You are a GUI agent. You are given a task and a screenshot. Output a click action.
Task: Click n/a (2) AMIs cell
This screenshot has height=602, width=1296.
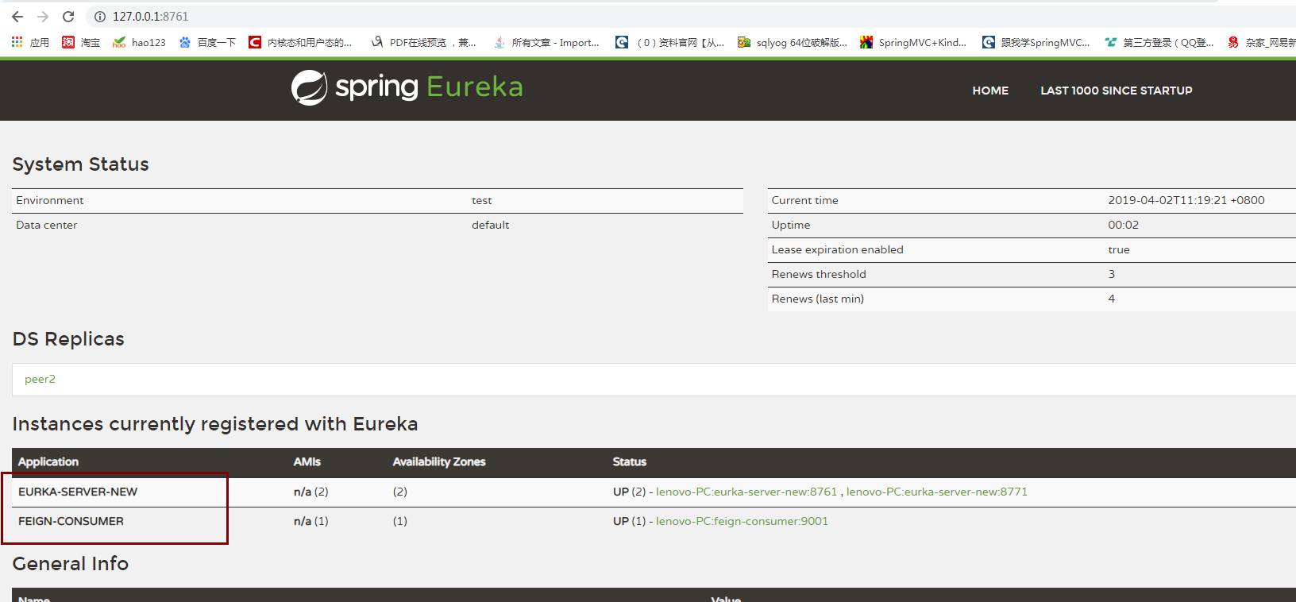coord(311,492)
